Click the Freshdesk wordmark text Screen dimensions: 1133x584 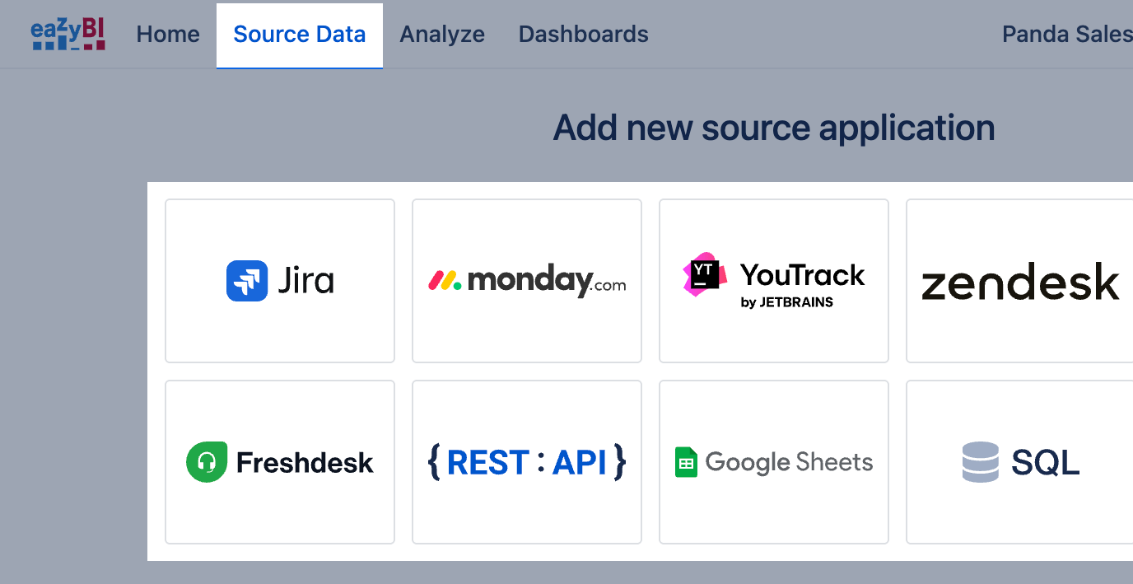pos(305,463)
